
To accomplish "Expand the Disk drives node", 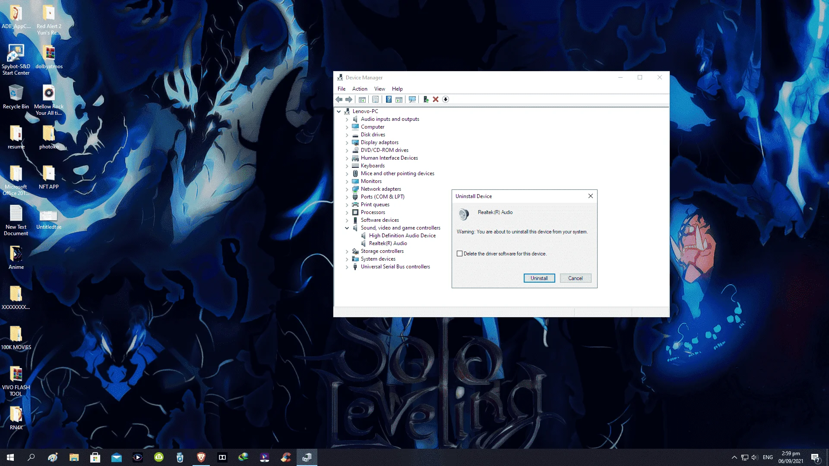I will (347, 135).
